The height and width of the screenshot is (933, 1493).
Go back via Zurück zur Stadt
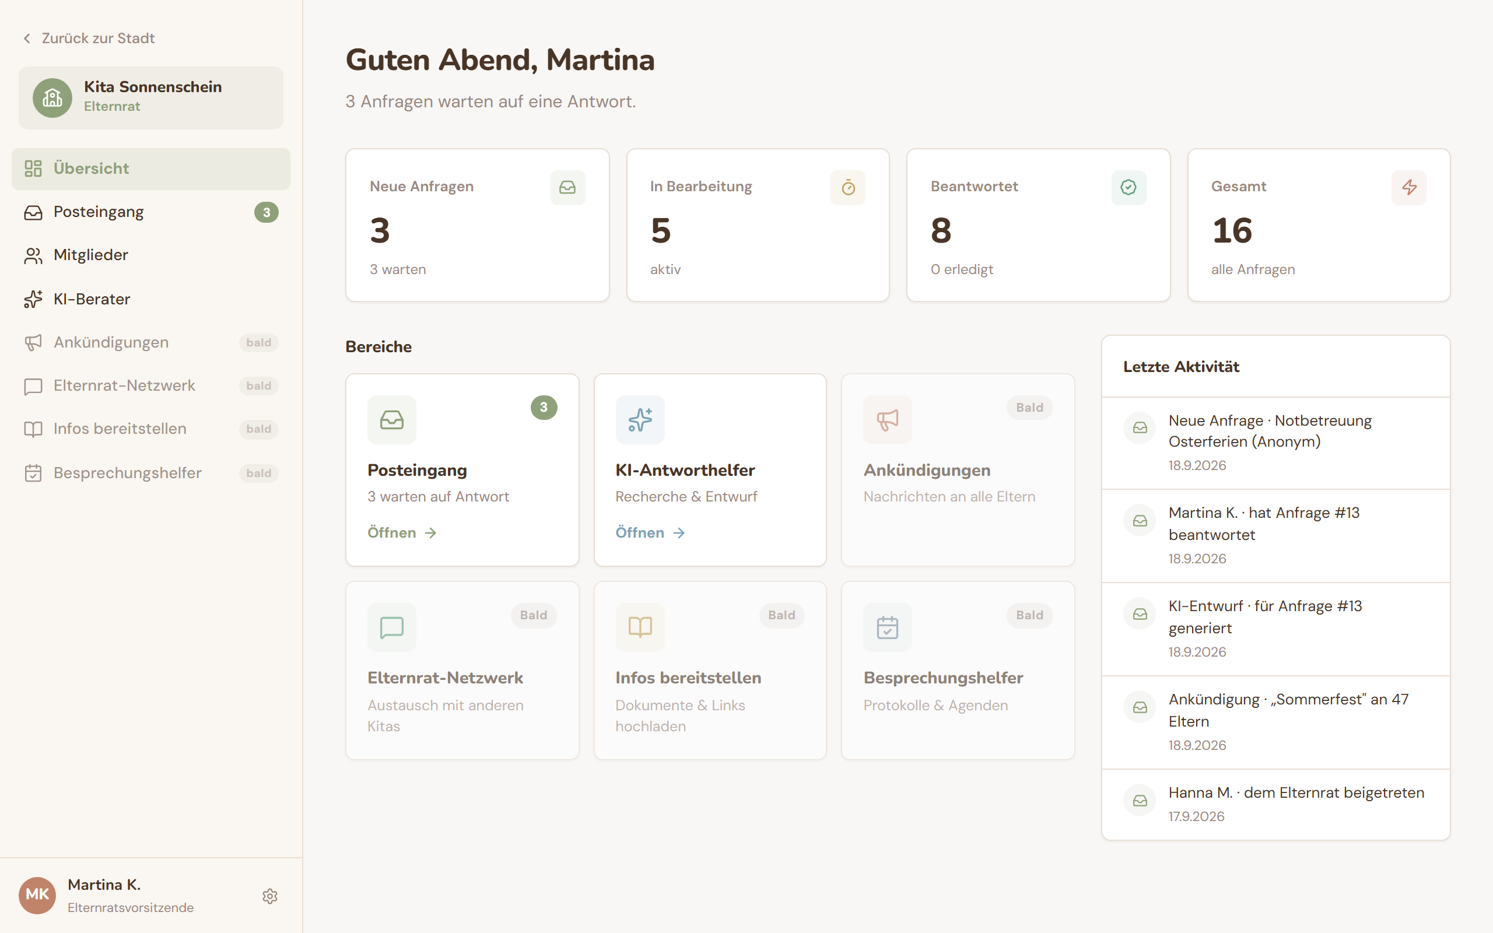tap(89, 38)
